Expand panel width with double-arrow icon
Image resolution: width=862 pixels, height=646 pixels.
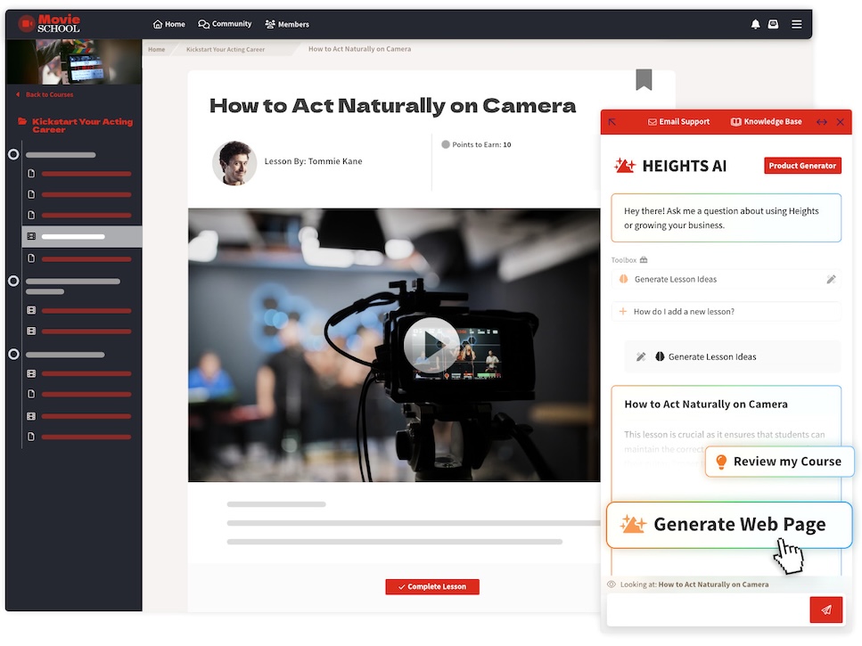point(821,122)
